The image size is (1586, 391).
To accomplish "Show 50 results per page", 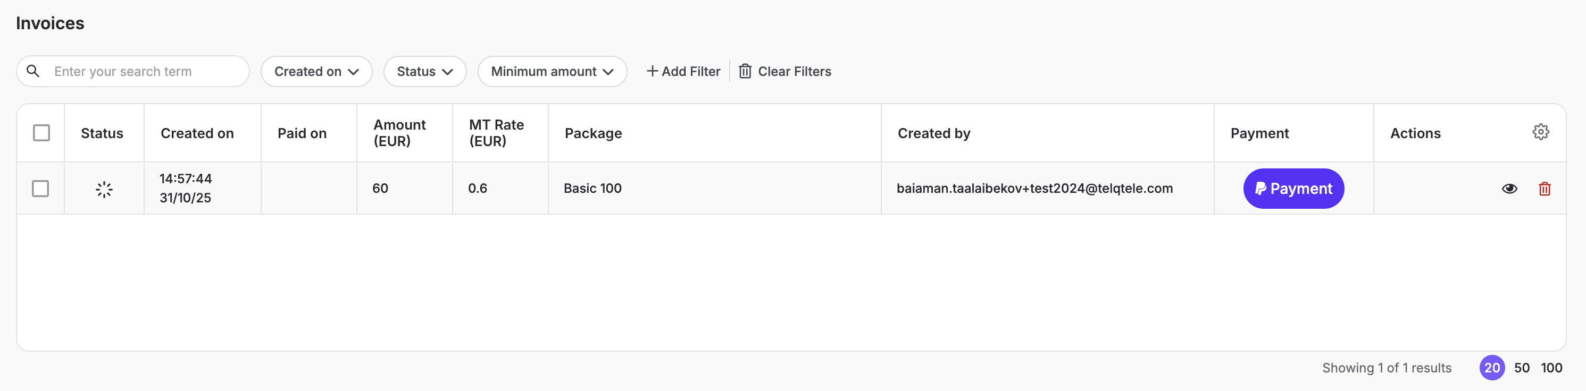I will pos(1521,368).
